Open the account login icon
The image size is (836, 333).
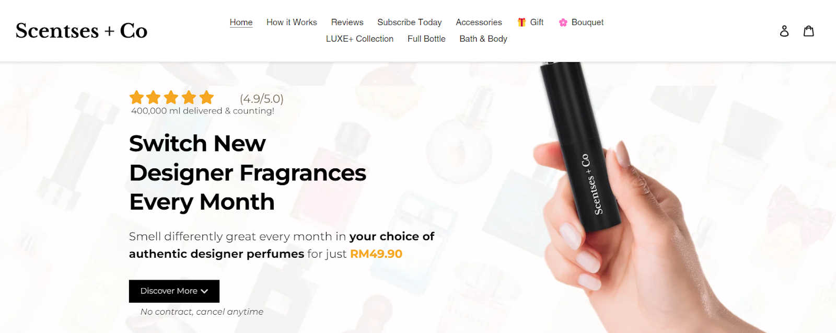(784, 31)
